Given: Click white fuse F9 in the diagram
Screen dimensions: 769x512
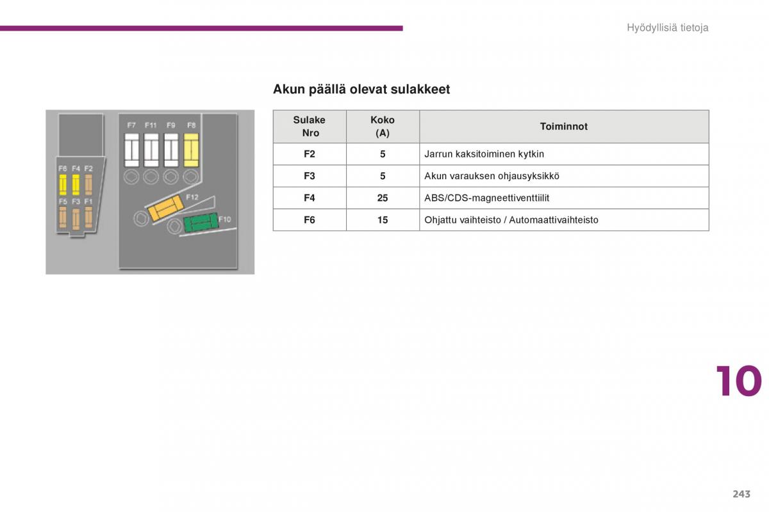Looking at the screenshot, I should click(171, 150).
